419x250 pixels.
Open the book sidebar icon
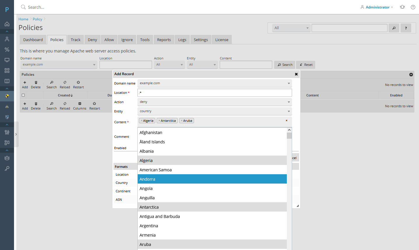pyautogui.click(x=7, y=81)
